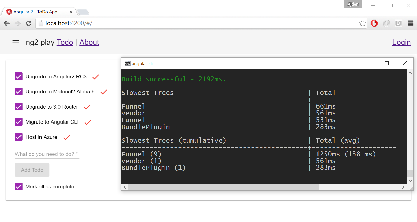The image size is (417, 222).
Task: Click the grey B extension icon
Action: (399, 23)
